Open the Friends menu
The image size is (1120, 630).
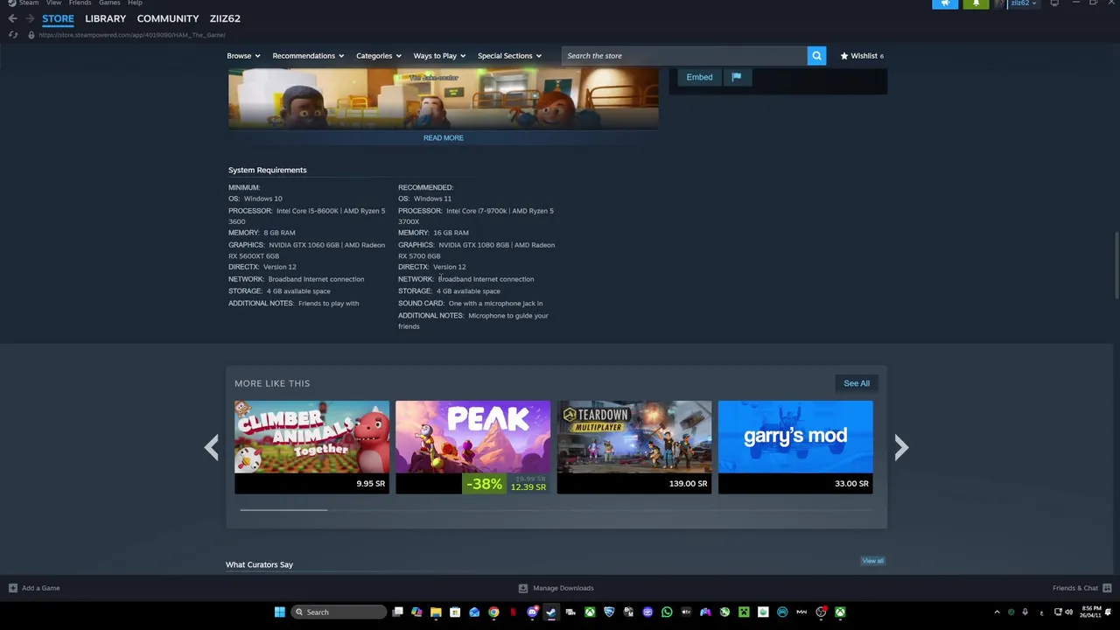80,3
